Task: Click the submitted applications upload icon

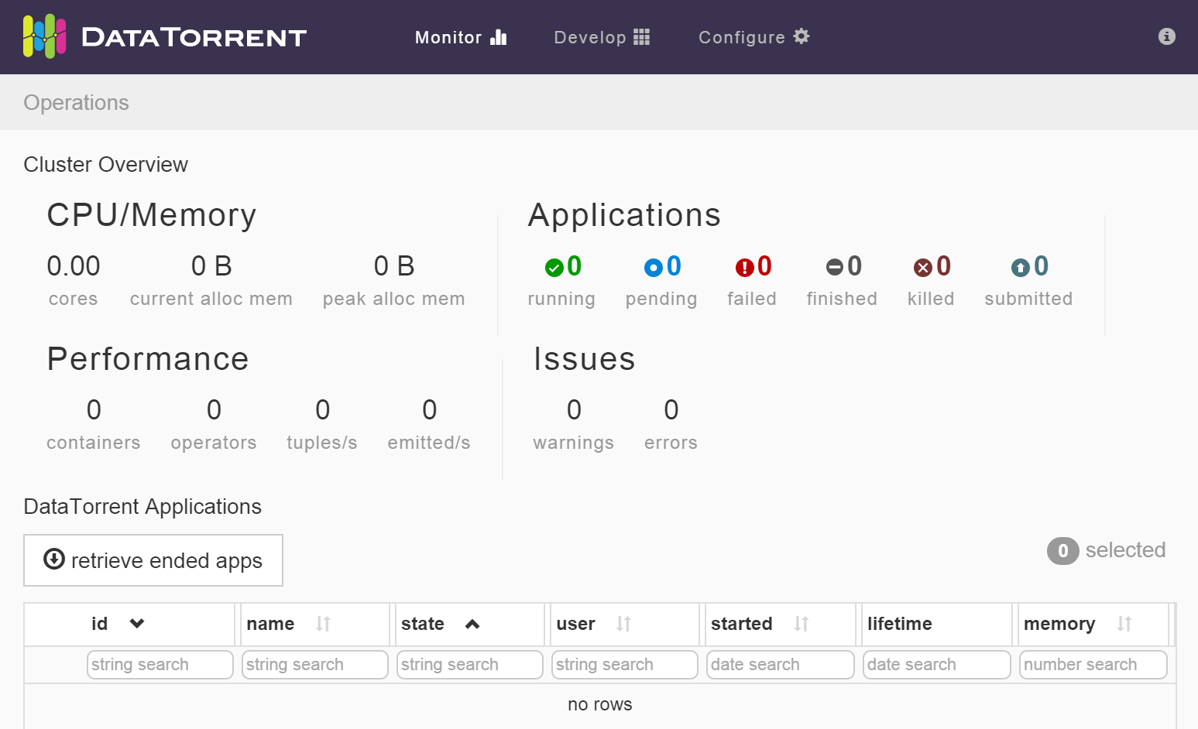Action: [1021, 268]
